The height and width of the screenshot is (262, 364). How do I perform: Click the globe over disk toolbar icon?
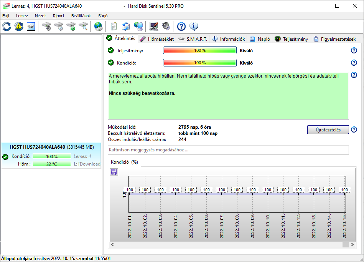click(99, 27)
